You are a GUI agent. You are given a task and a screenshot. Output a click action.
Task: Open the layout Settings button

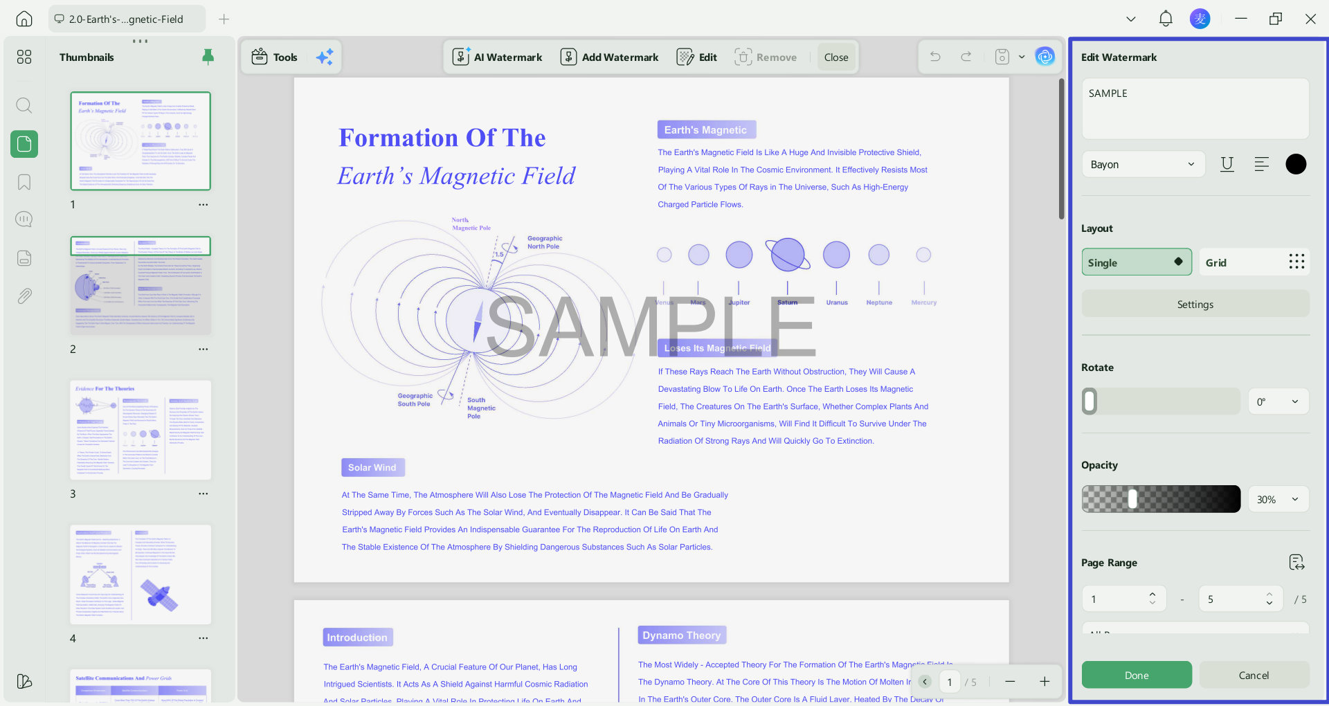point(1195,304)
